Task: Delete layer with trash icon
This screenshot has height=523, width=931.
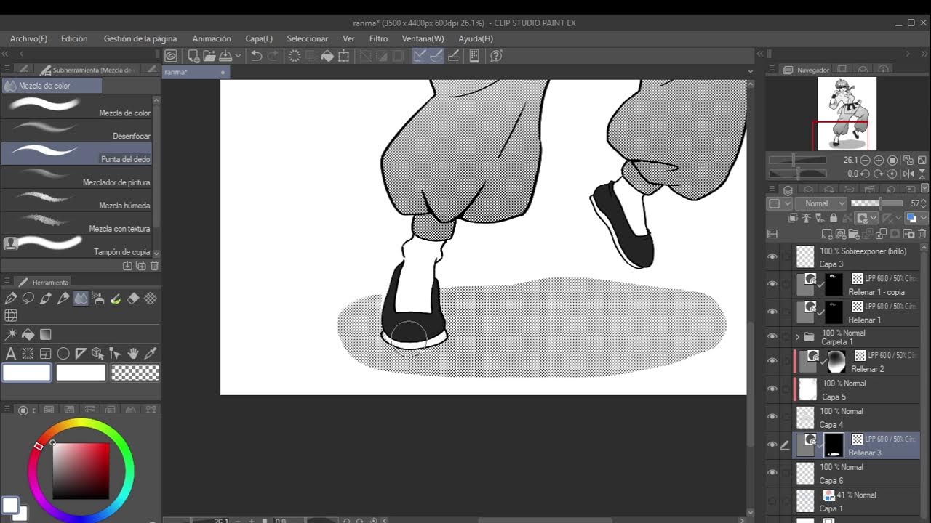Action: [x=922, y=234]
